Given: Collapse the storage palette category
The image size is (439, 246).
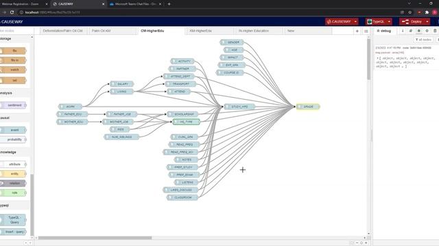Looking at the screenshot, I should click(15, 39).
